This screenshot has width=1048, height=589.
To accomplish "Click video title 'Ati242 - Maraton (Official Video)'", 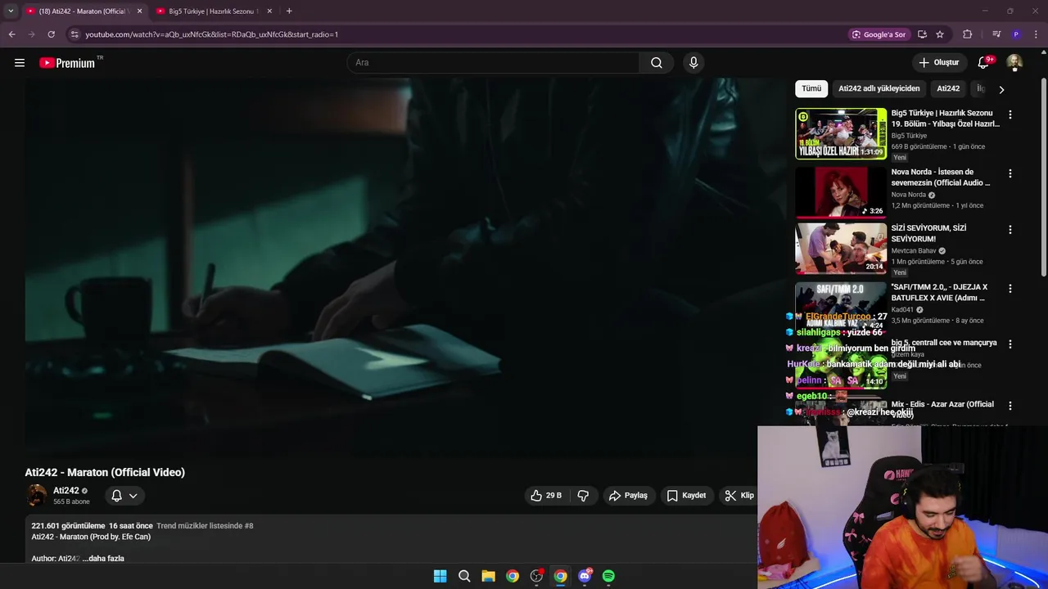I will coord(105,472).
